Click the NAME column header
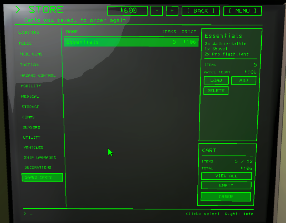Image resolution: width=286 pixels, height=223 pixels. pyautogui.click(x=72, y=31)
